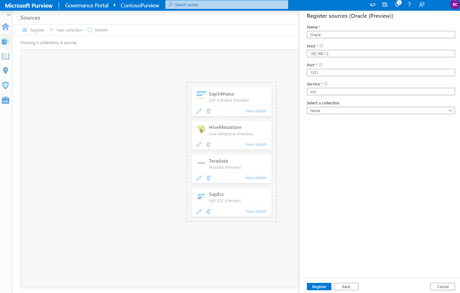Click the SAP ECC logo thumbnail
The width and height of the screenshot is (460, 293).
(x=201, y=197)
